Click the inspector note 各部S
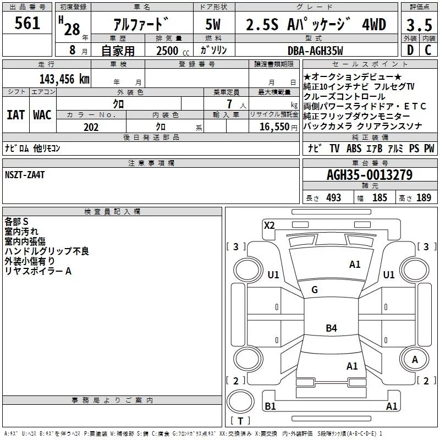440x440 pixels. click(16, 222)
